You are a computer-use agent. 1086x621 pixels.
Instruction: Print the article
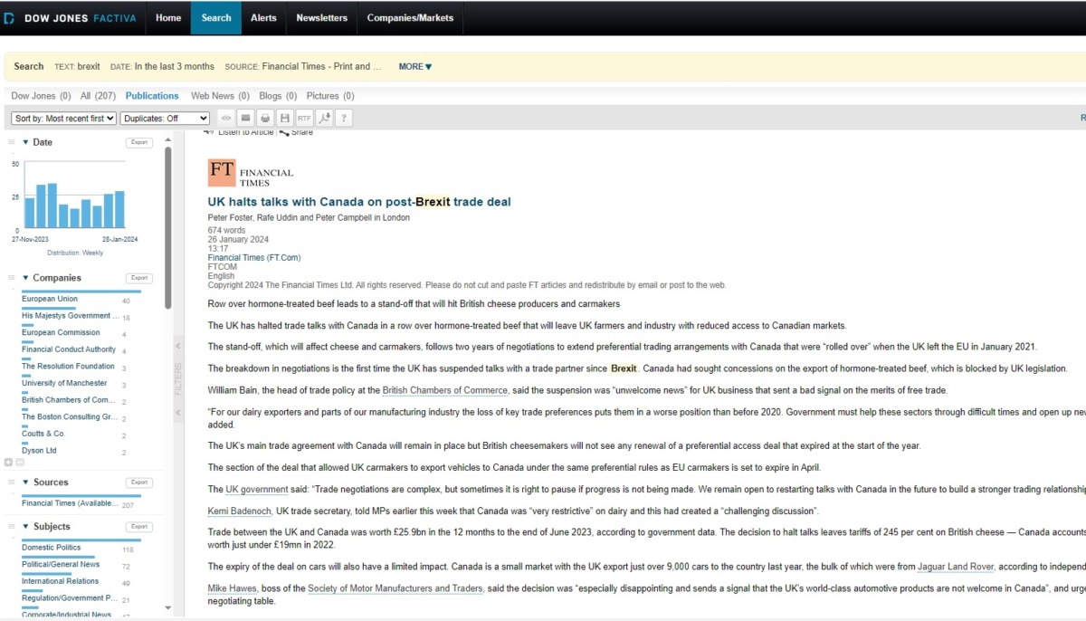coord(265,118)
